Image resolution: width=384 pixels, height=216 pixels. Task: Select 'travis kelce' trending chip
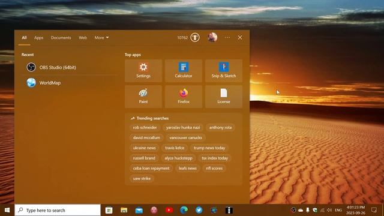tap(175, 148)
